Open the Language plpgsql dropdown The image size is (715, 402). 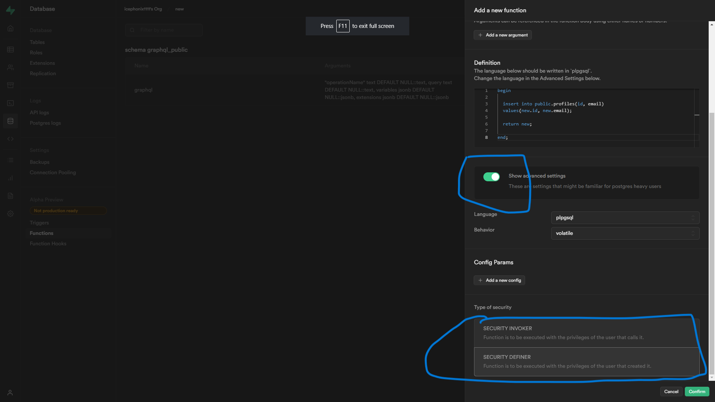click(625, 218)
